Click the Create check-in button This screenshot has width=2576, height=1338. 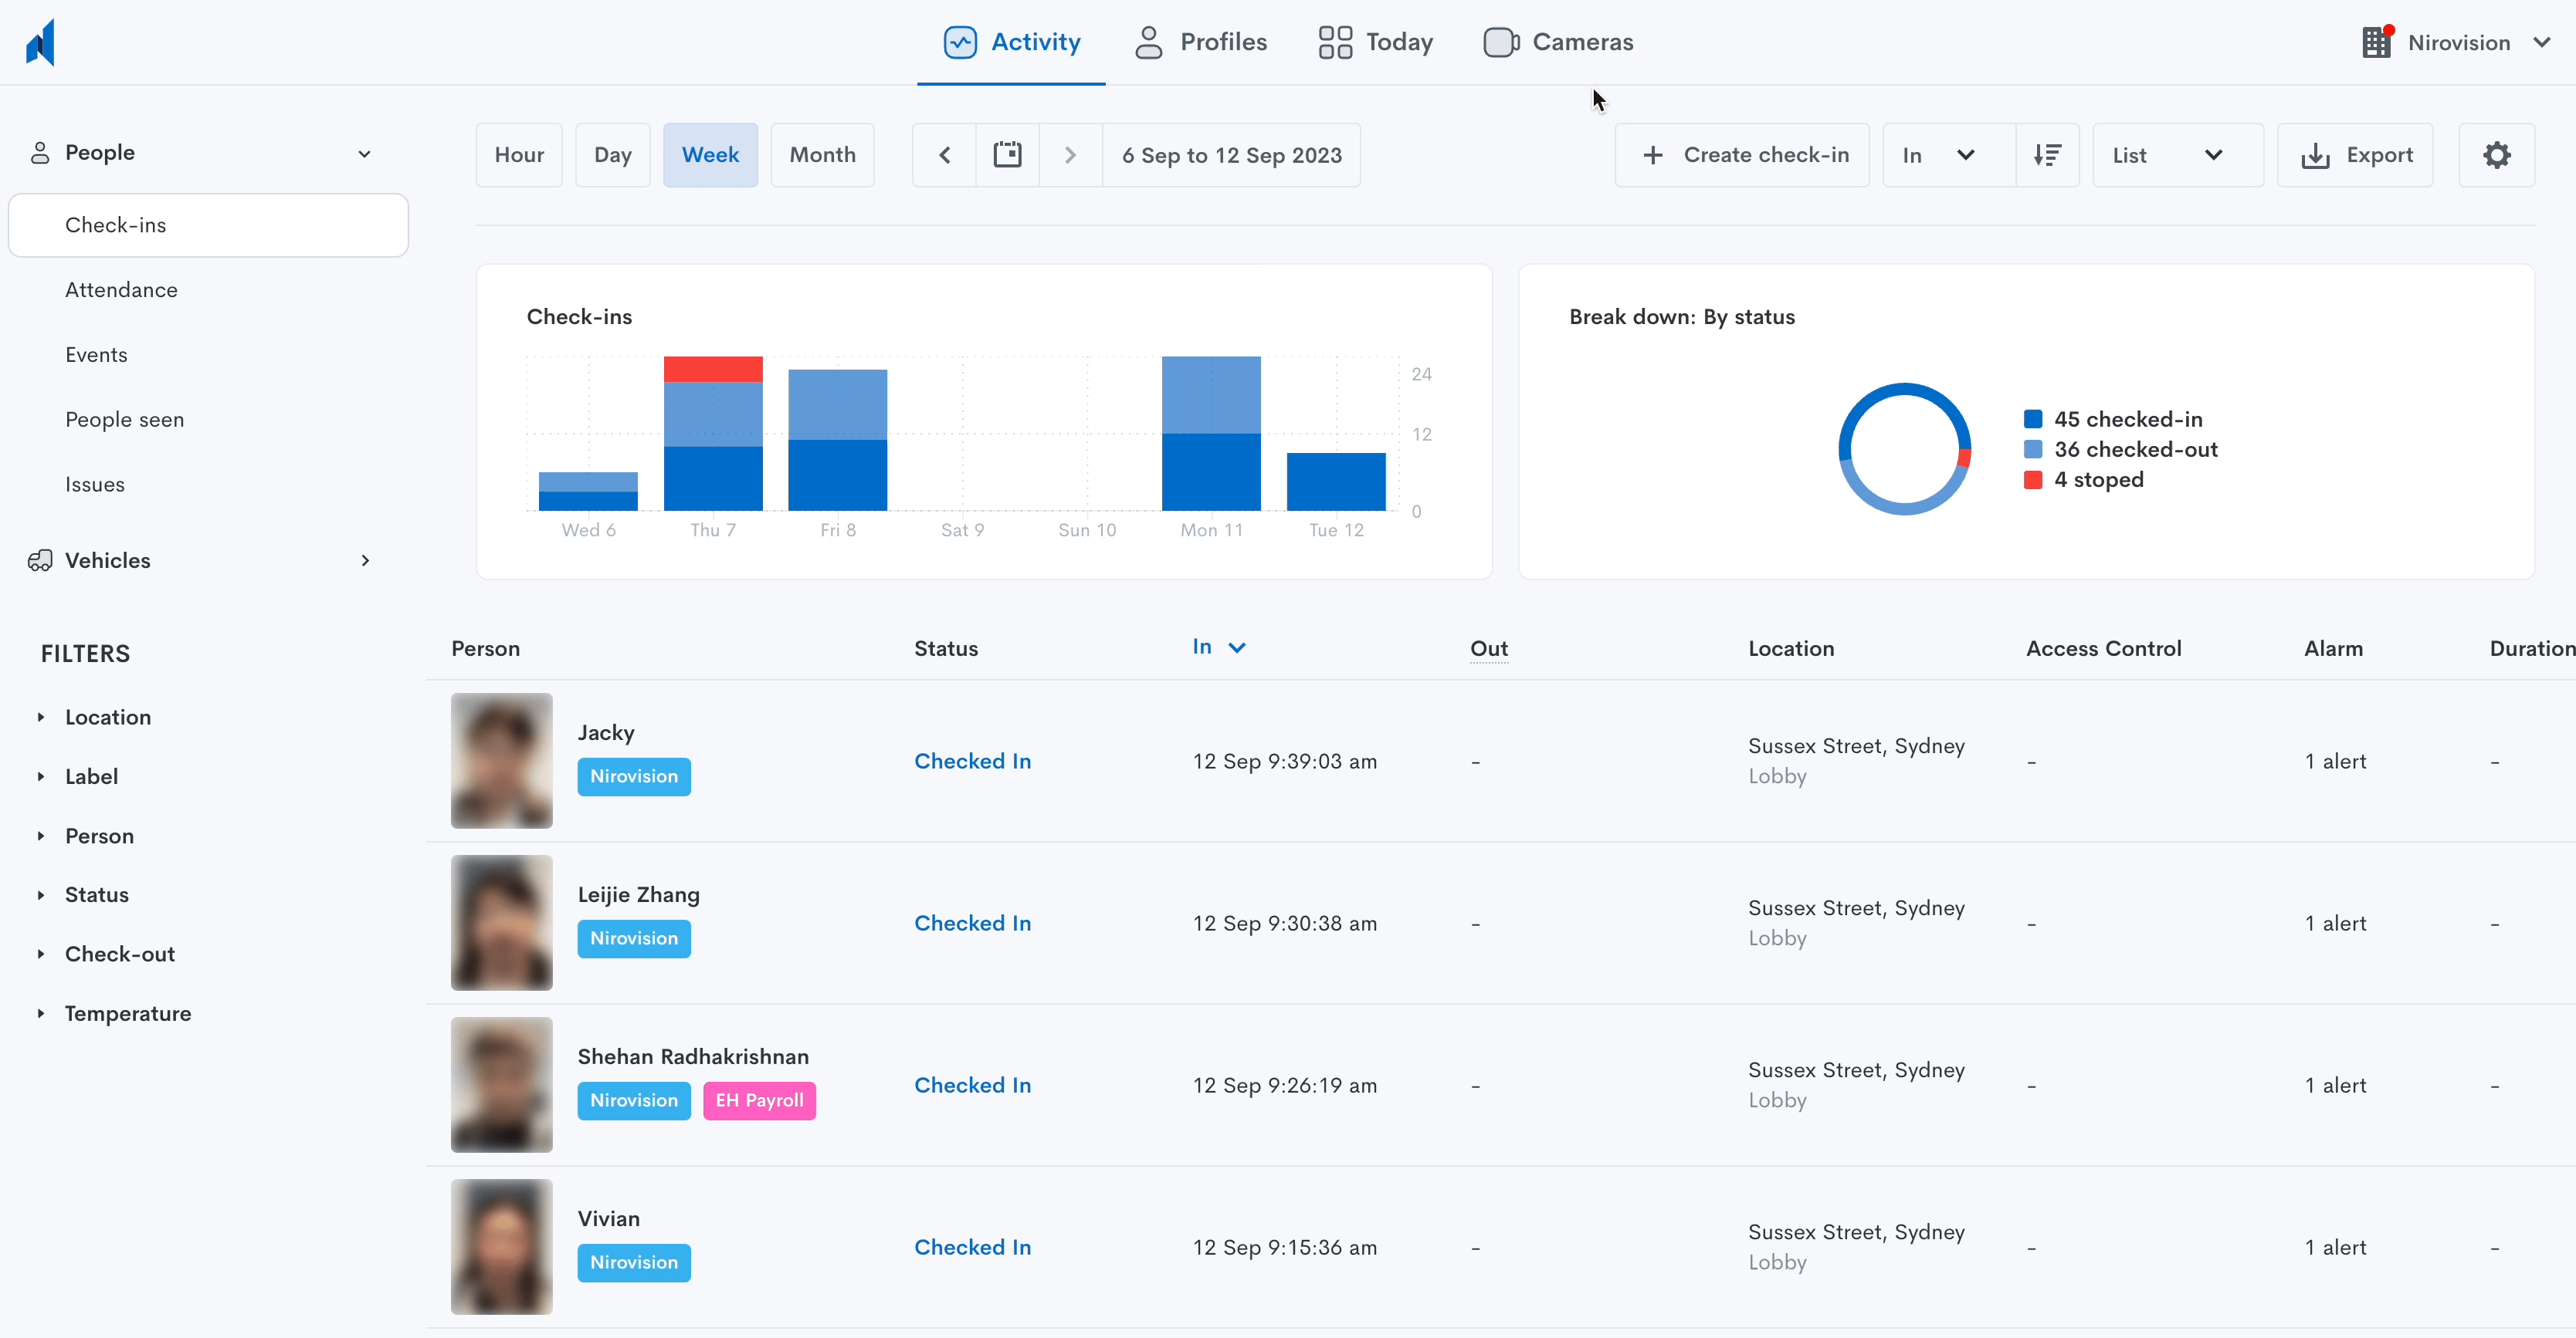click(x=1742, y=155)
